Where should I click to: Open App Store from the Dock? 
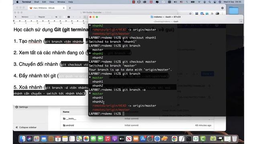point(143,139)
